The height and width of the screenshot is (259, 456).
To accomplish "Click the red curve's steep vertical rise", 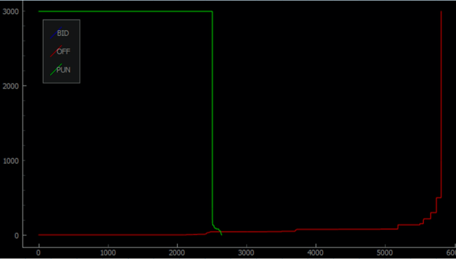I will [441, 102].
